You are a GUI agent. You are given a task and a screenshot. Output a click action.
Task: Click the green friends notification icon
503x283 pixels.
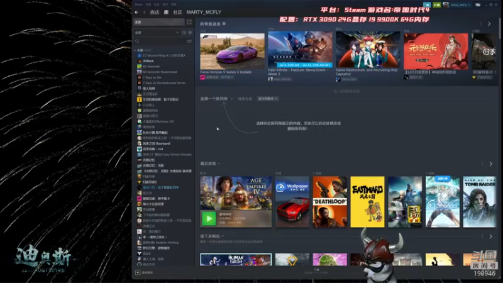point(436,5)
